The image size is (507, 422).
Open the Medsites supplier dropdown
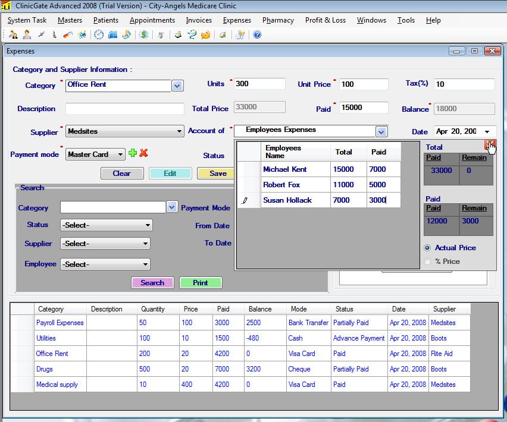[x=179, y=131]
